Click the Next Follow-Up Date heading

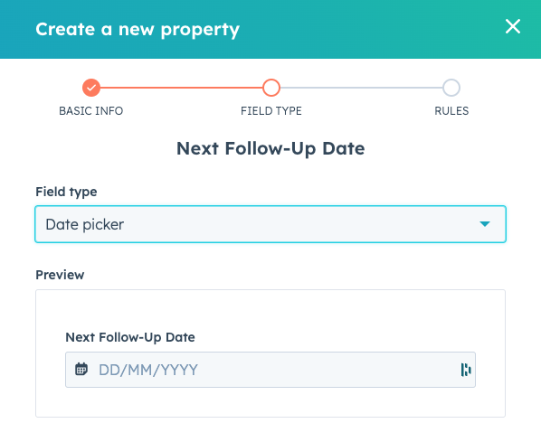click(x=270, y=148)
